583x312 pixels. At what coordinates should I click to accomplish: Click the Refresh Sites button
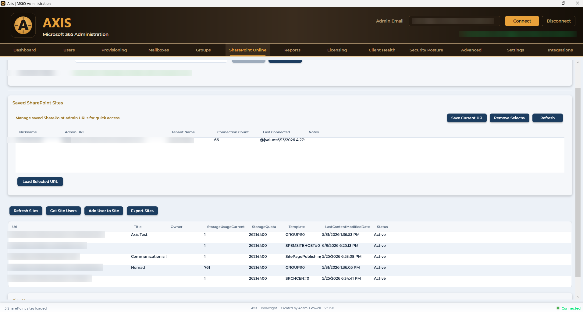point(26,211)
